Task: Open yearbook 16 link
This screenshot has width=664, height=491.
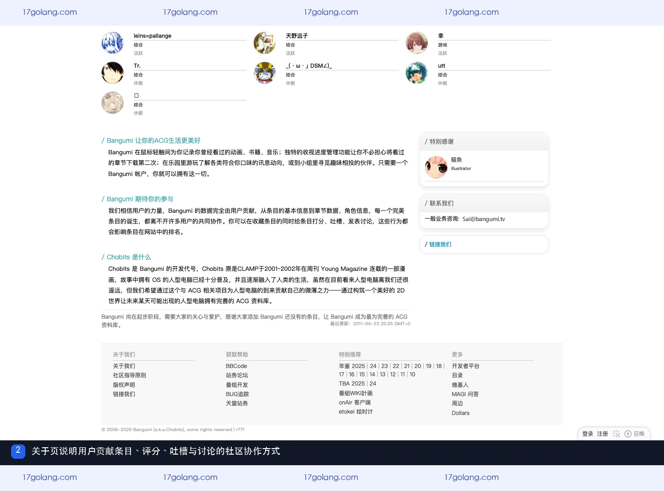Action: click(x=352, y=374)
